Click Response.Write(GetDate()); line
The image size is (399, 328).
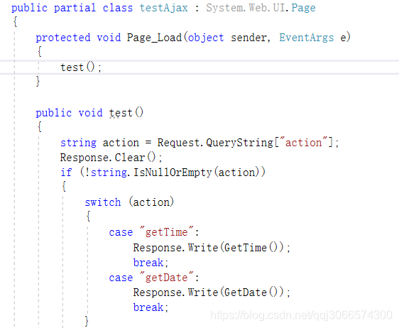[212, 292]
